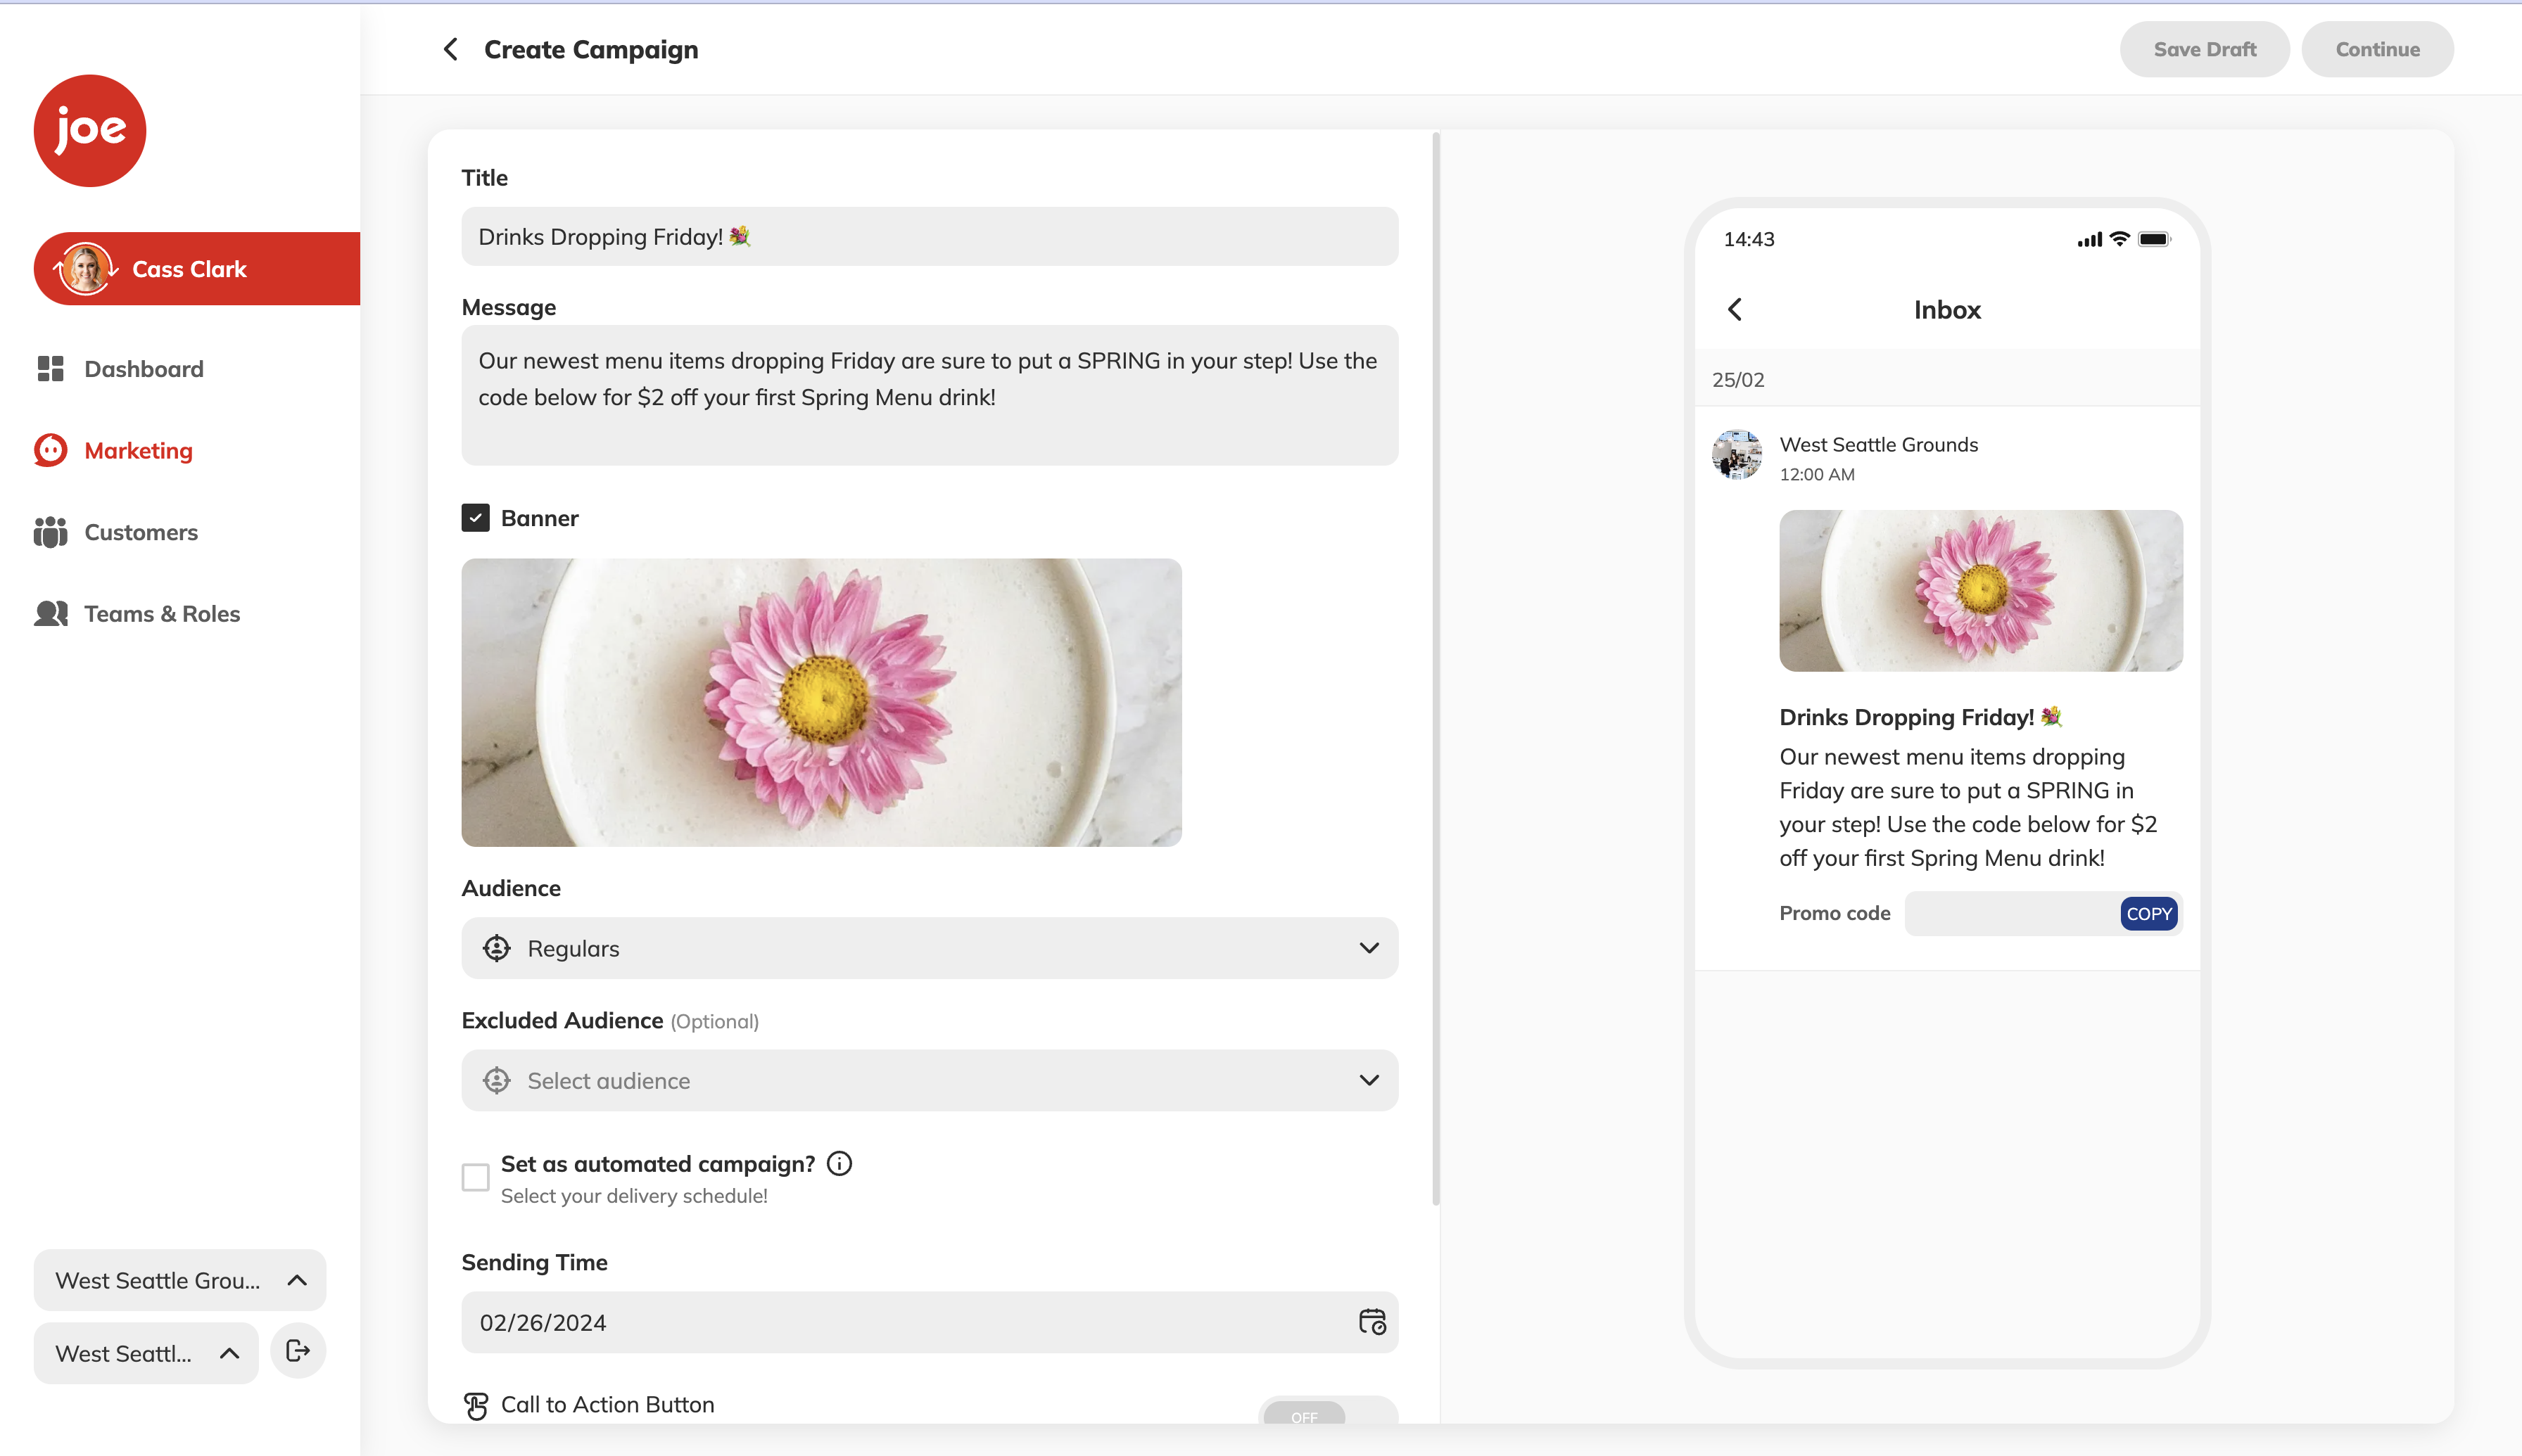Go back from Create Campaign
Screen dimensions: 2522x1456
[x=451, y=49]
